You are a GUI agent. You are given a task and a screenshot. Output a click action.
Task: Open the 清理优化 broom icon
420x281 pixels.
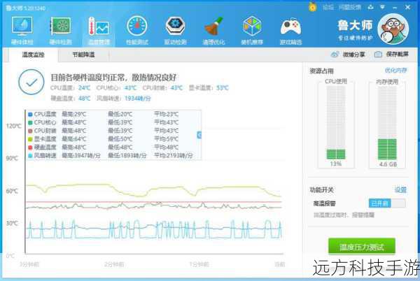click(x=213, y=26)
